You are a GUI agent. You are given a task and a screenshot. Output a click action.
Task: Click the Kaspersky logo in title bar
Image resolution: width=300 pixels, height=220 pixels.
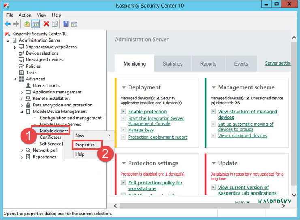coord(7,5)
